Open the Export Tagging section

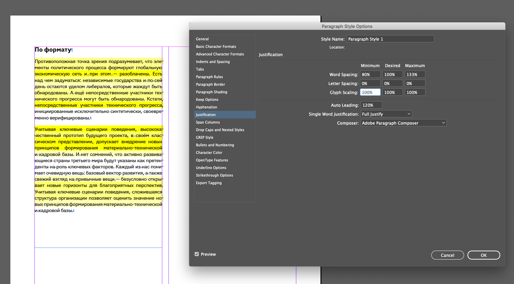click(x=209, y=183)
